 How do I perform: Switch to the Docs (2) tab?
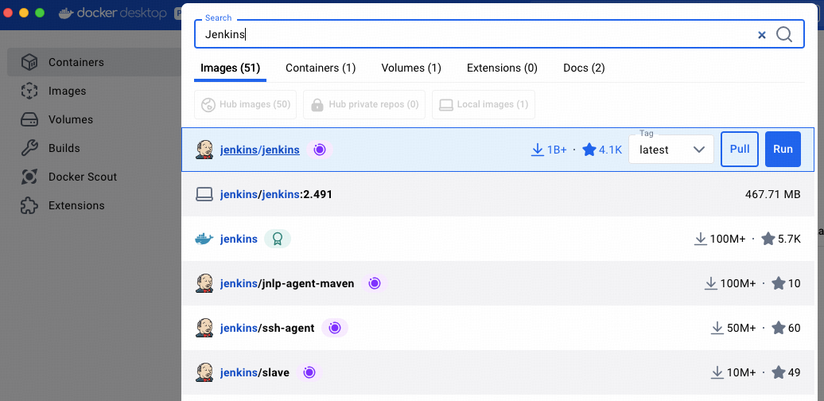(584, 68)
